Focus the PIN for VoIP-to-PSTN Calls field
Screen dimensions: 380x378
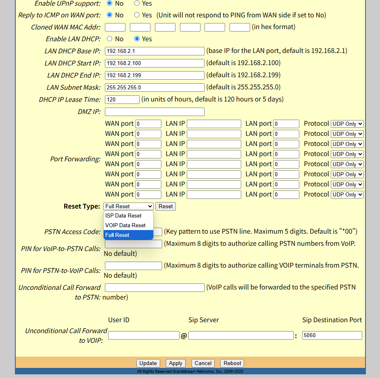coord(133,244)
